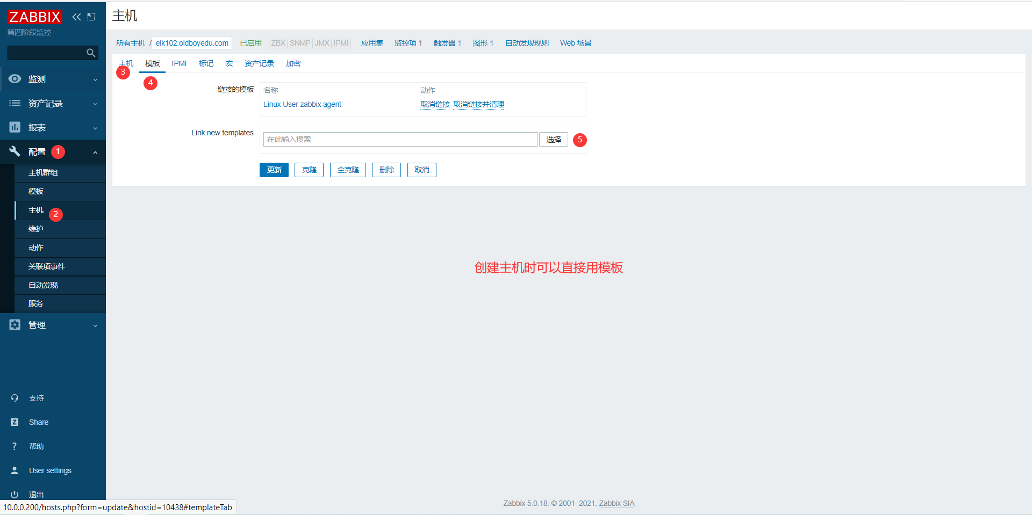Viewport: 1032px width, 515px height.
Task: Click the sidebar search magnifier icon
Action: coord(91,53)
